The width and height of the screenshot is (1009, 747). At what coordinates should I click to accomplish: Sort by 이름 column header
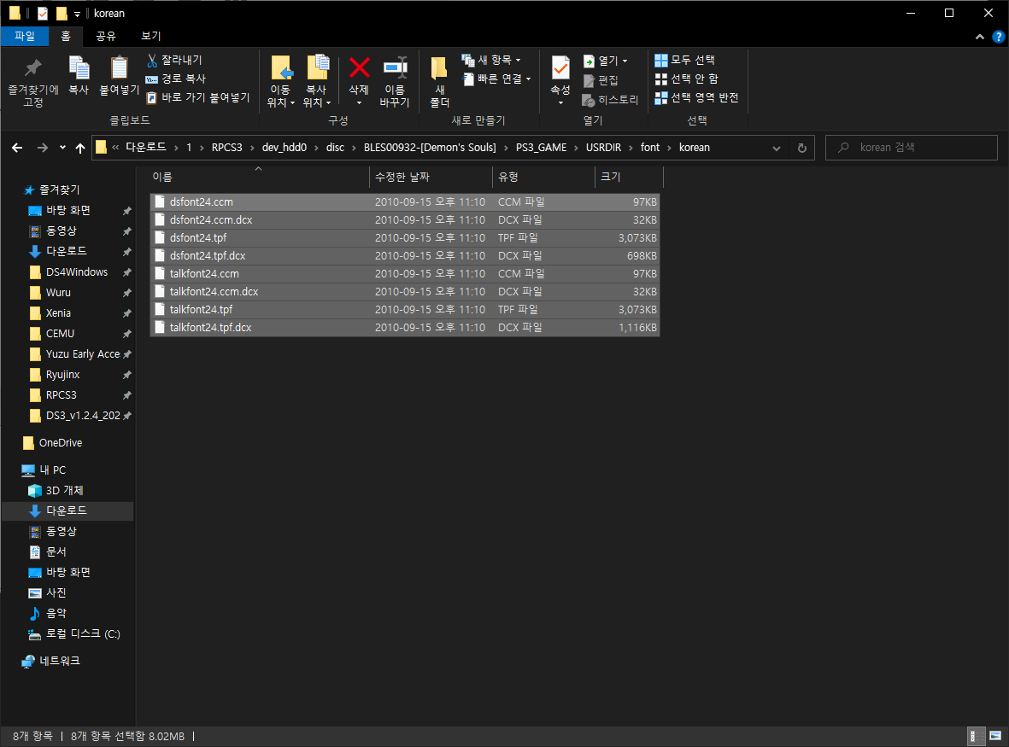[259, 177]
